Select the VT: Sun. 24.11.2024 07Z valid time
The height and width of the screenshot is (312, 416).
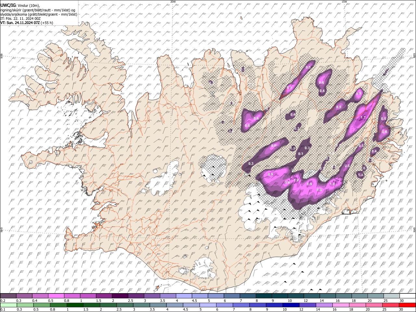pos(20,23)
